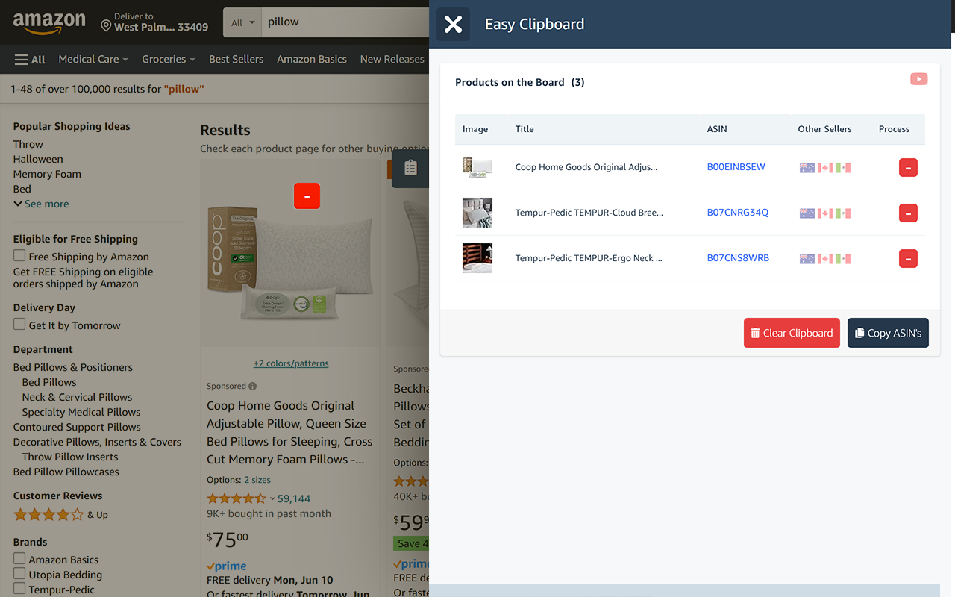Remove the TEMPUR-Ergo Neck row
Screen dimensions: 955x597
point(908,259)
